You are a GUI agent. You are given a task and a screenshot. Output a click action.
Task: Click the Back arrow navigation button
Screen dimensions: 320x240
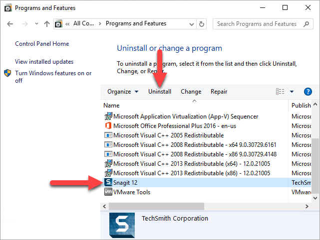(10, 24)
